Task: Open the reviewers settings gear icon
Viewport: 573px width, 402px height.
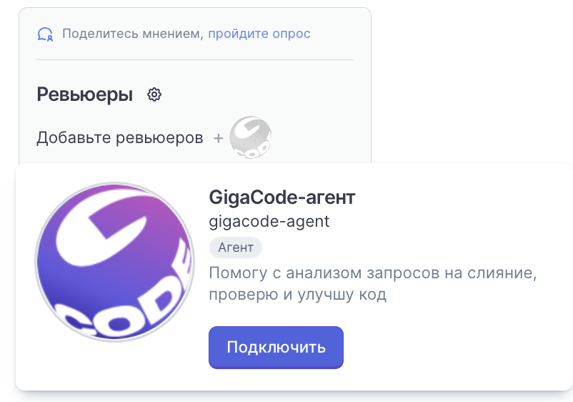Action: click(x=154, y=94)
